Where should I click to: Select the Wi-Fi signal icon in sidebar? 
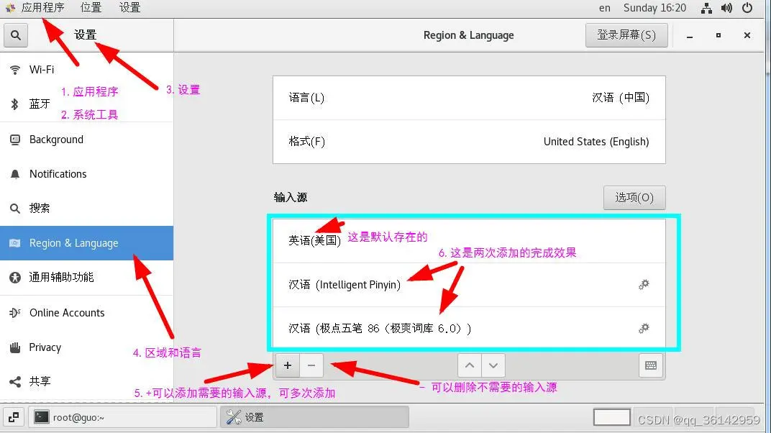tap(15, 70)
